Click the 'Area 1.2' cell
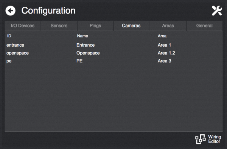227x149 pixels. (166, 53)
